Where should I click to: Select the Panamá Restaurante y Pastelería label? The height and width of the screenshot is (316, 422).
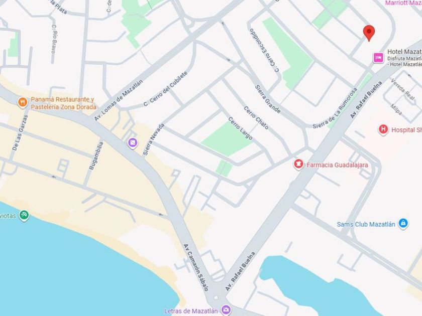(63, 103)
